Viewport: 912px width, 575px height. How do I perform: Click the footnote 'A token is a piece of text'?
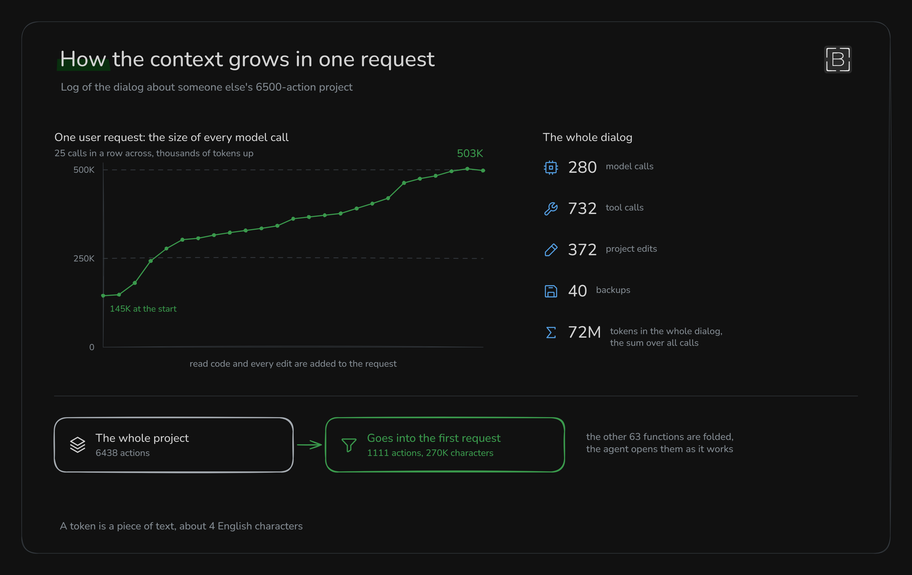pyautogui.click(x=181, y=526)
